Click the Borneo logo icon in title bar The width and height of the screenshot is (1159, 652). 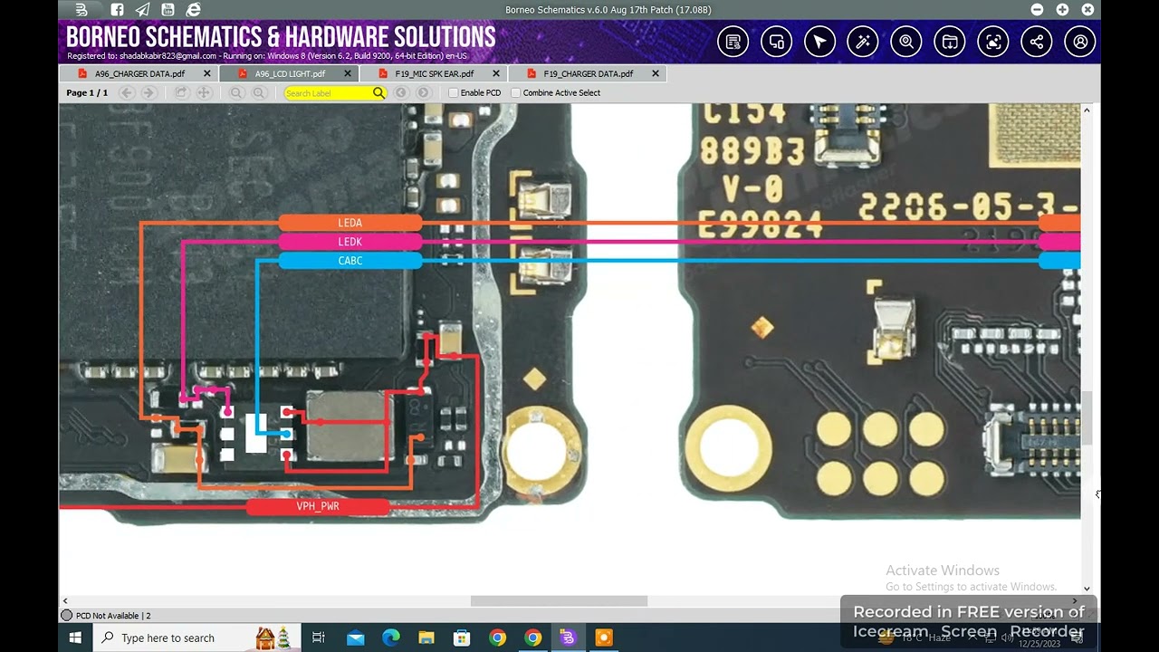81,10
